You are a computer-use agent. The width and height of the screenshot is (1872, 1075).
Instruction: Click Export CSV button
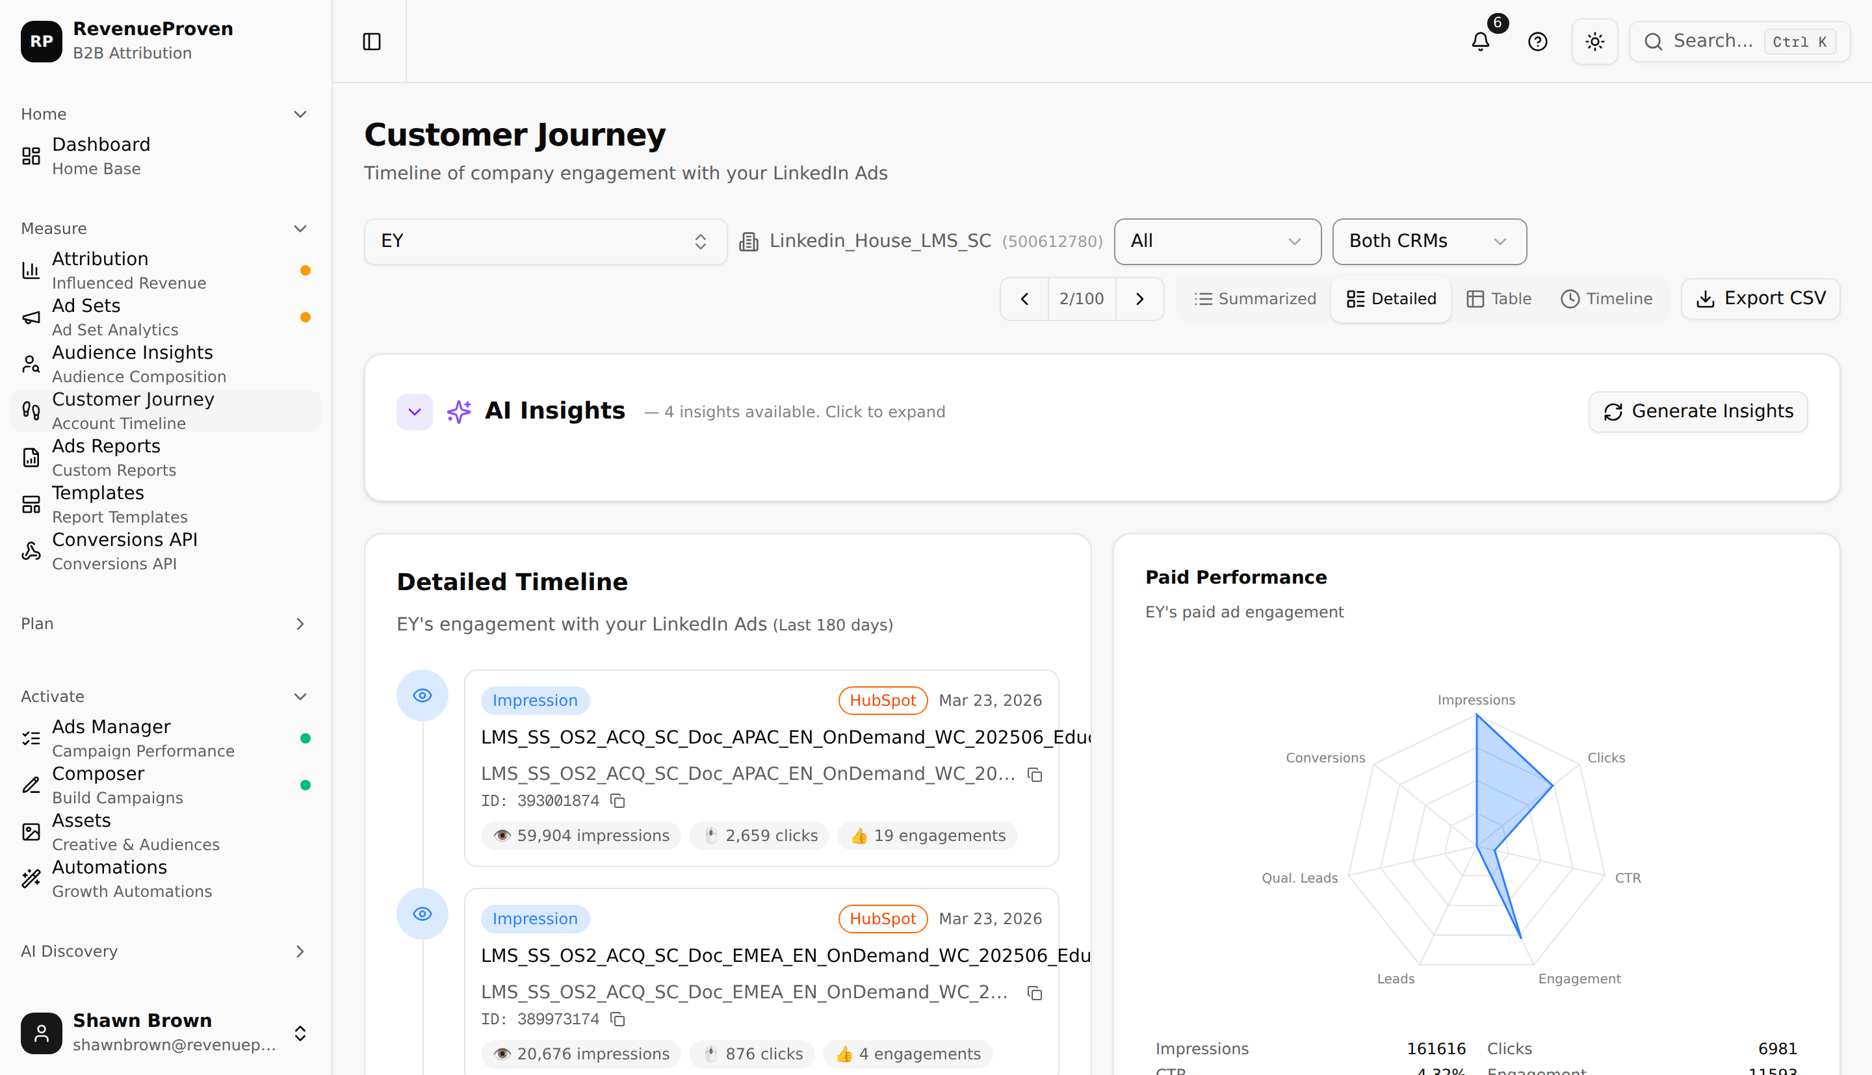pyautogui.click(x=1761, y=298)
